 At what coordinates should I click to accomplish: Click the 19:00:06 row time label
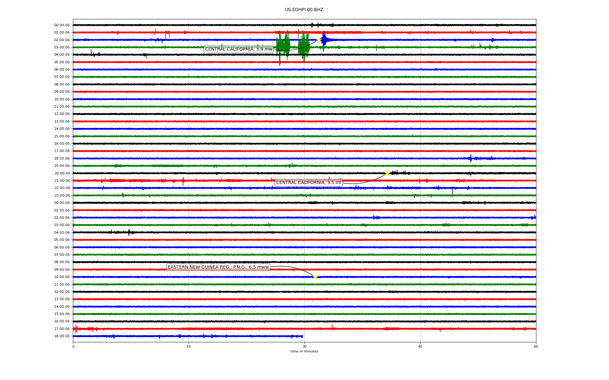coord(62,166)
